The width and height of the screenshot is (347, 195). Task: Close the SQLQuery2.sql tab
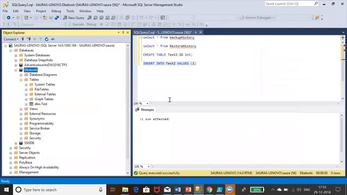(201, 32)
